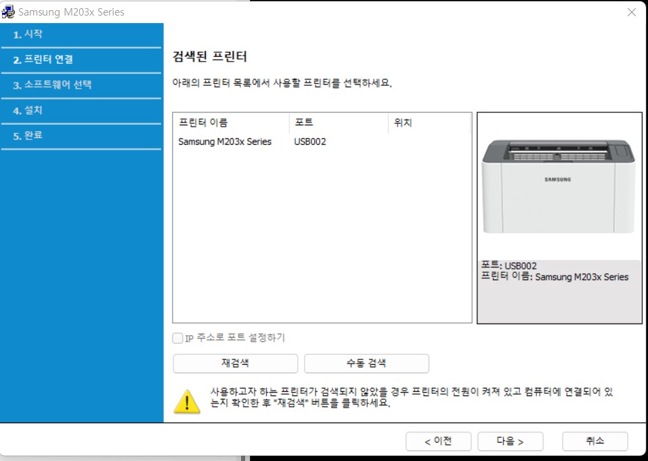Proceed with the 다음 > button

point(511,441)
